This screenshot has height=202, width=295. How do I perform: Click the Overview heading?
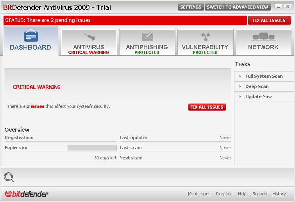point(17,130)
